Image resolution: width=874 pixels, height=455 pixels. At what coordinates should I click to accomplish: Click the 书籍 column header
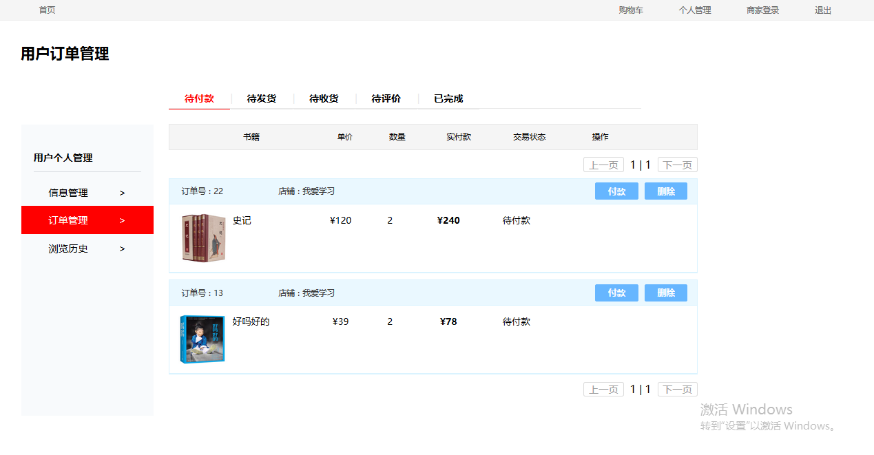[x=251, y=137]
